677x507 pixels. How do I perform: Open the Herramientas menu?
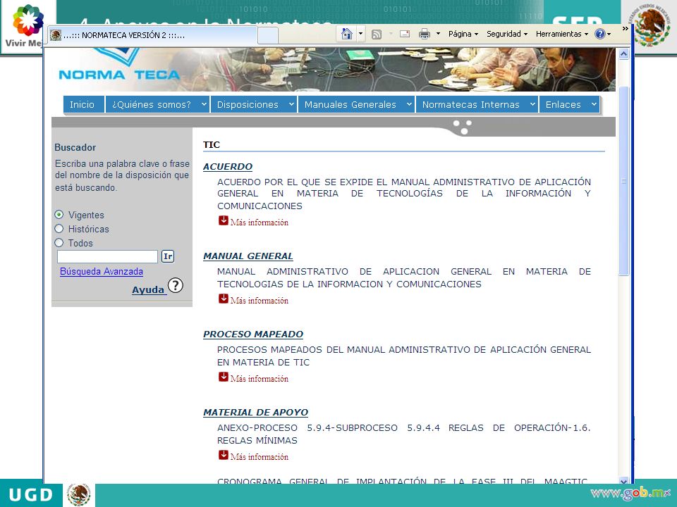pos(562,34)
